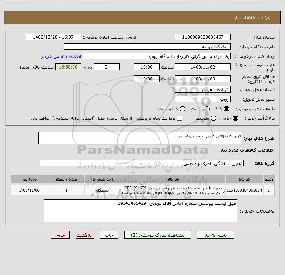The image size is (285, 275).
Task: Click the تاریخ نیاز column header
Action: (x=29, y=179)
